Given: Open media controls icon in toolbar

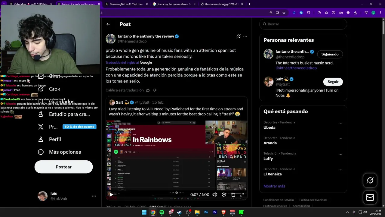Looking at the screenshot, I should coord(366,13).
